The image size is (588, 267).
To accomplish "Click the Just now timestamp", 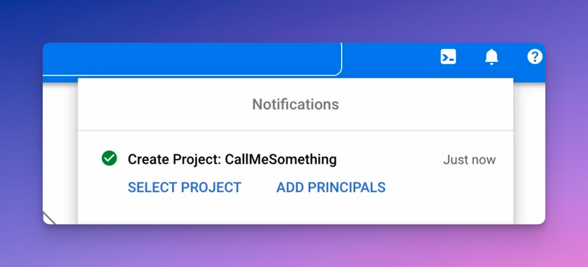I will click(469, 160).
